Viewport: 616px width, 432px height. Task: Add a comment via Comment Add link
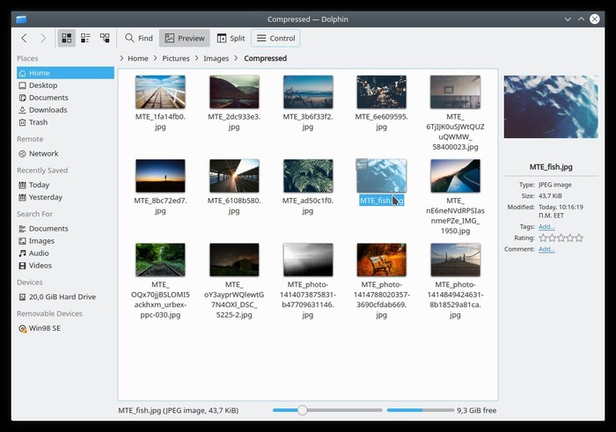point(546,249)
